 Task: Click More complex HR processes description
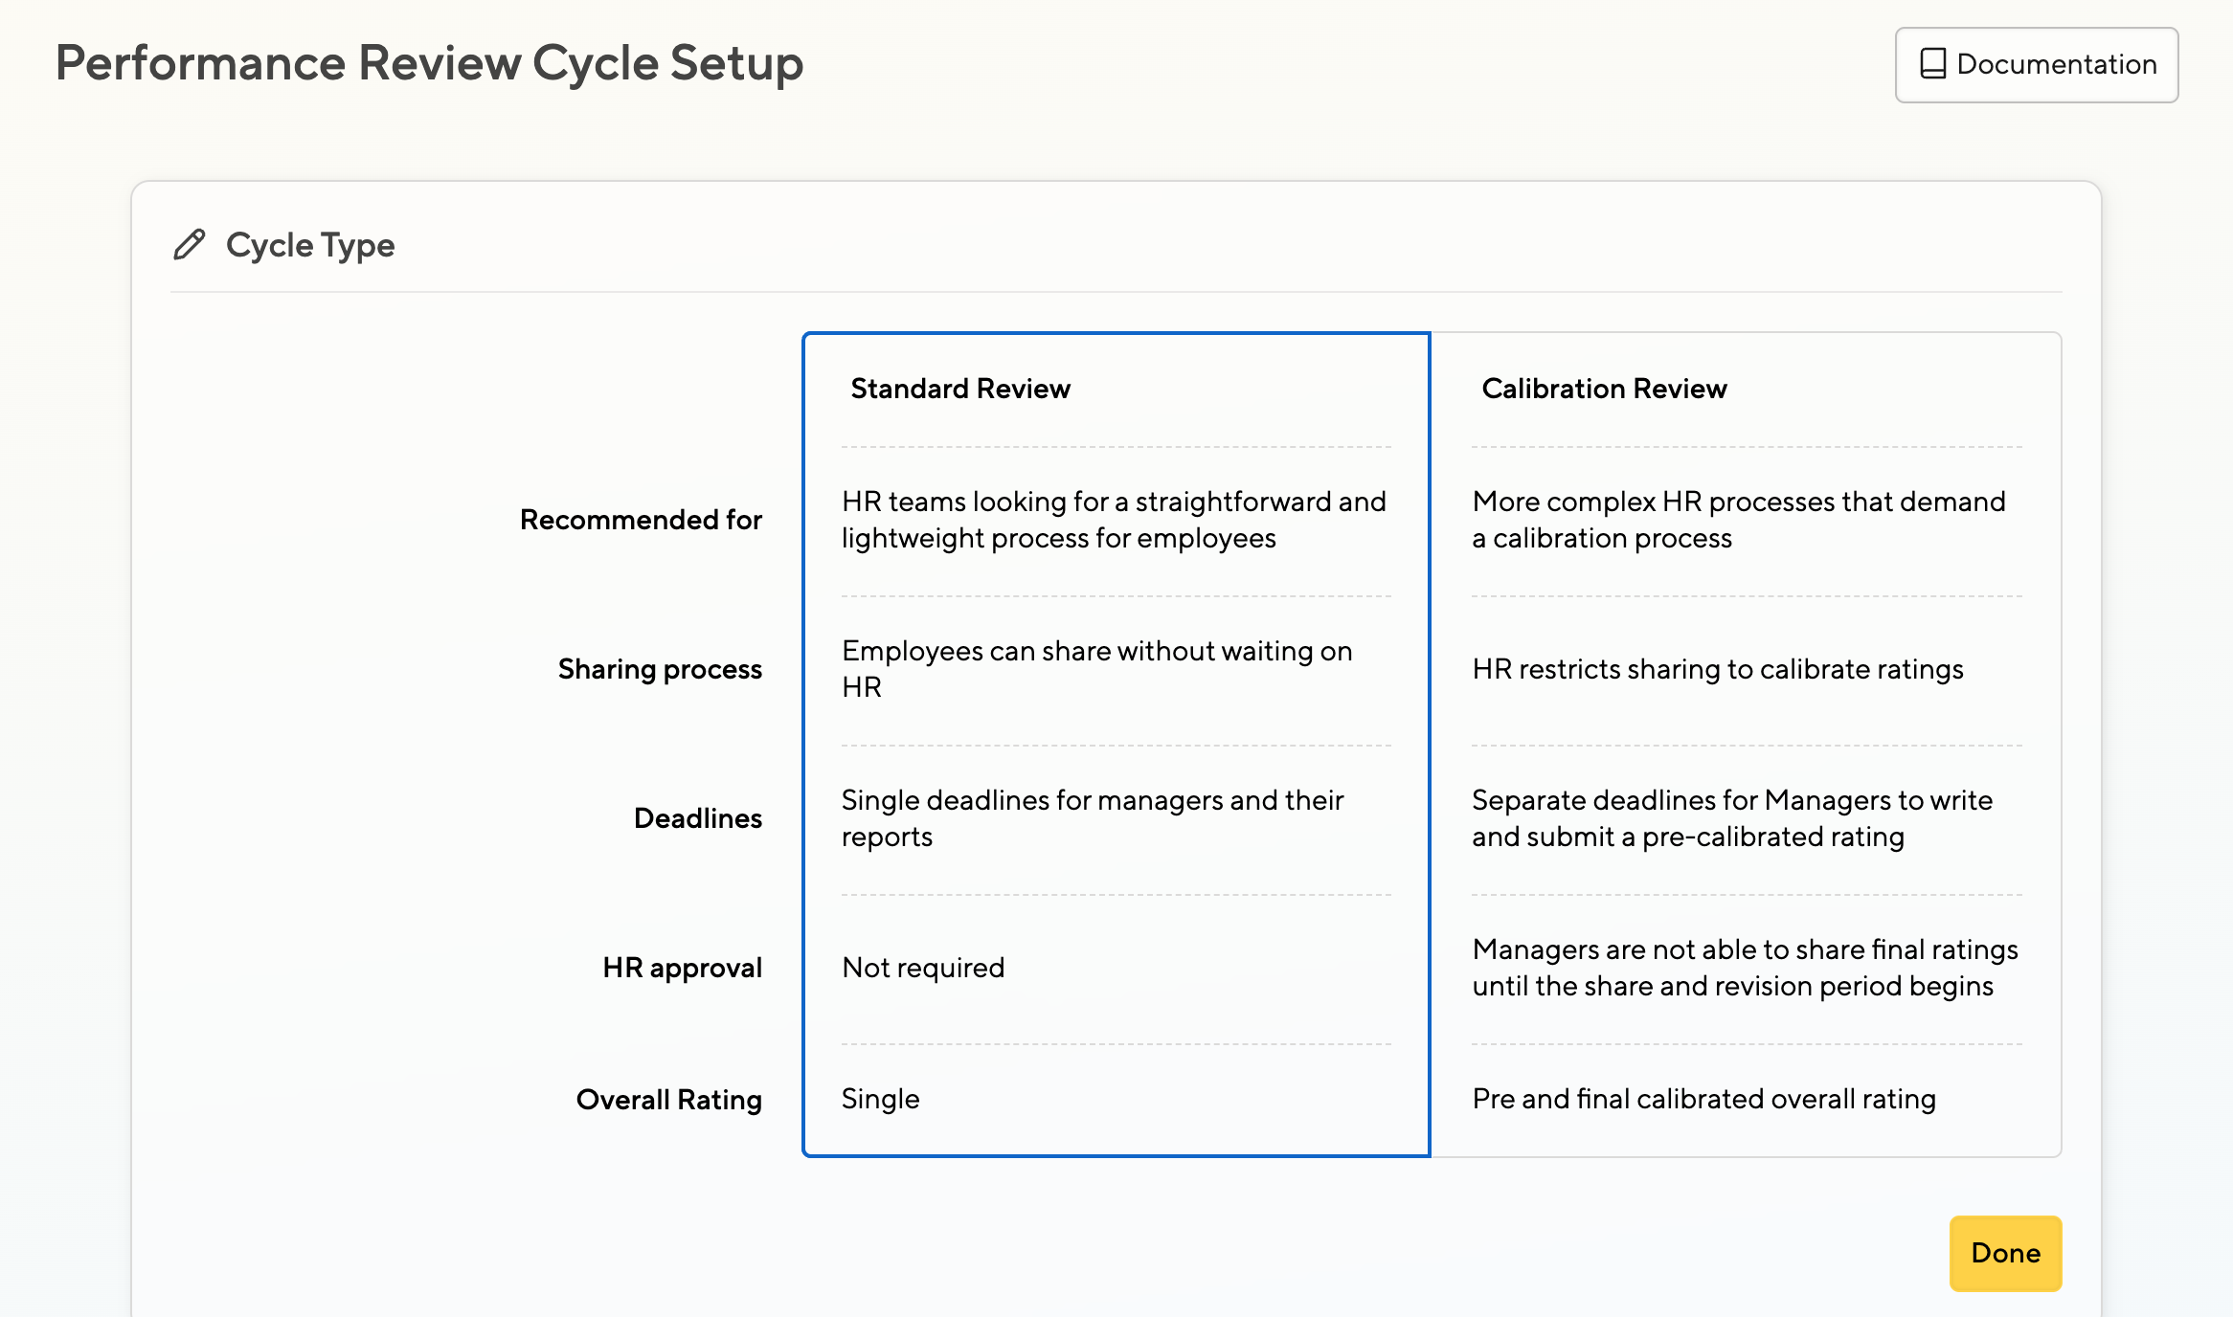(x=1738, y=520)
